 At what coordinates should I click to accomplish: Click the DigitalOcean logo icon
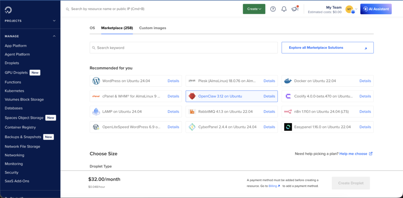8,10
